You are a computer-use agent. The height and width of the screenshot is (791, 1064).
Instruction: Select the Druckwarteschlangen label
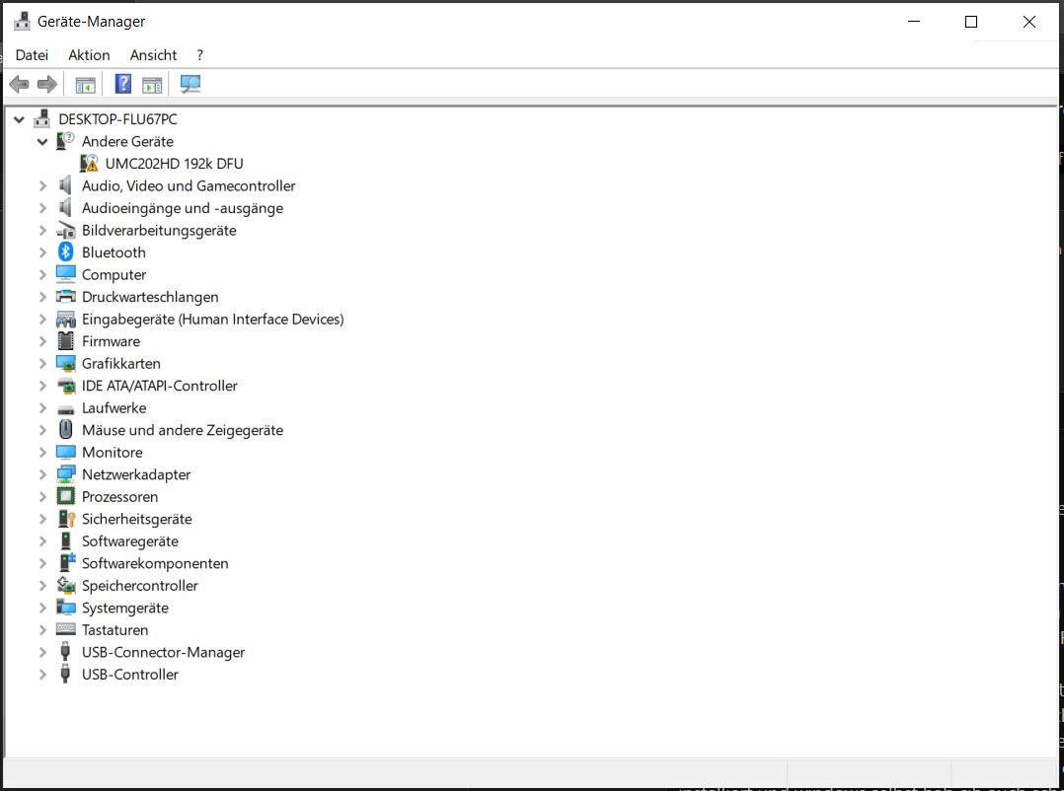150,297
